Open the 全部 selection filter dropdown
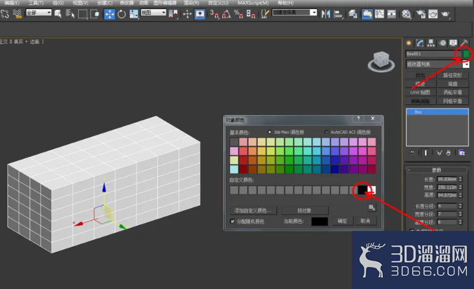Image resolution: width=474 pixels, height=289 pixels. (x=39, y=13)
